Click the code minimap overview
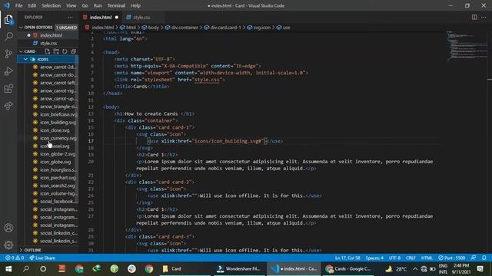Screen dimensions: 492x276 point(467,45)
